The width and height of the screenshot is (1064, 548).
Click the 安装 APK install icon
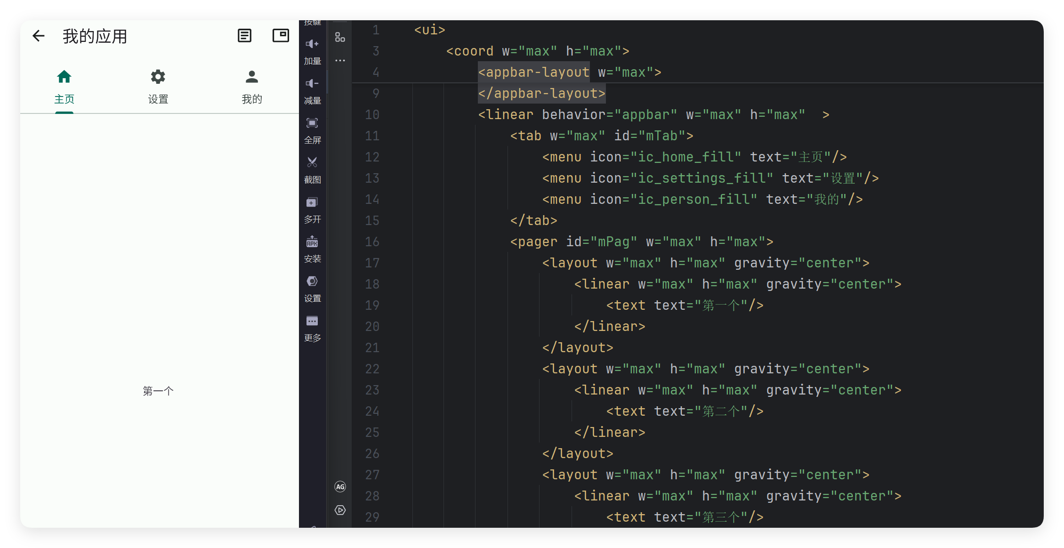[312, 242]
